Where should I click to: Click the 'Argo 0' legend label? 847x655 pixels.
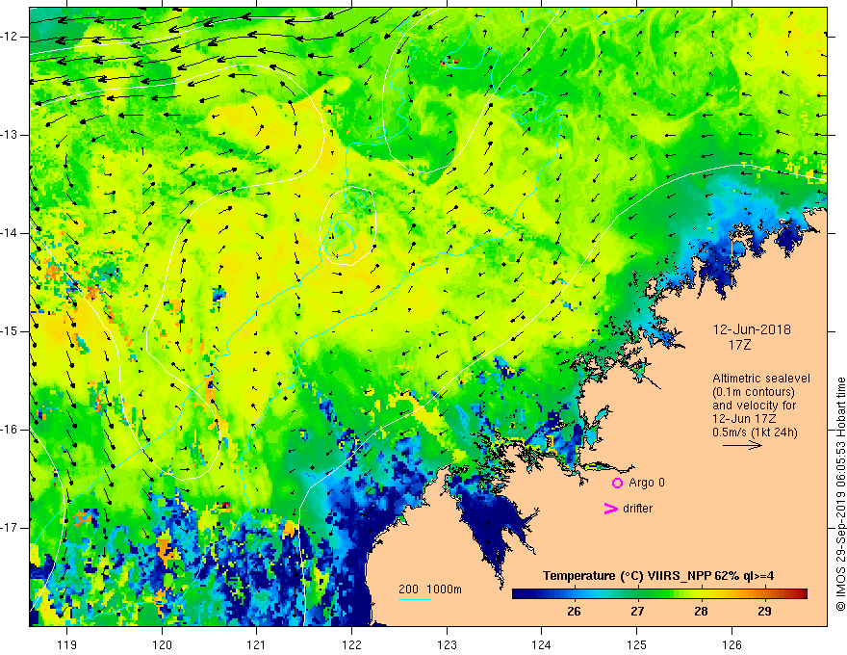coord(647,483)
